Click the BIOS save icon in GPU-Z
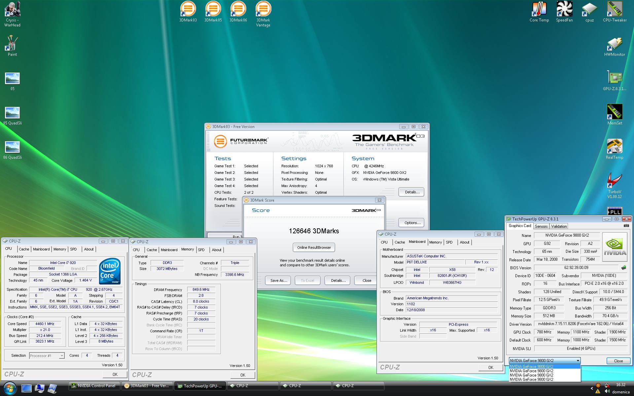The image size is (634, 396). tap(624, 268)
